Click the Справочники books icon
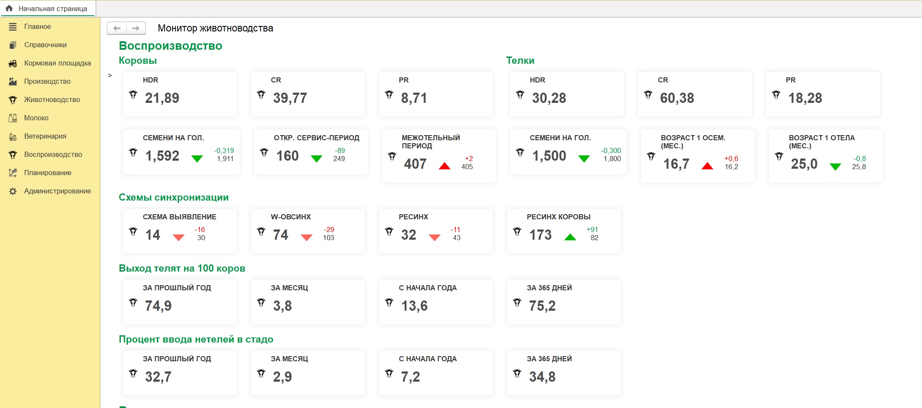The height and width of the screenshot is (408, 922). click(13, 45)
